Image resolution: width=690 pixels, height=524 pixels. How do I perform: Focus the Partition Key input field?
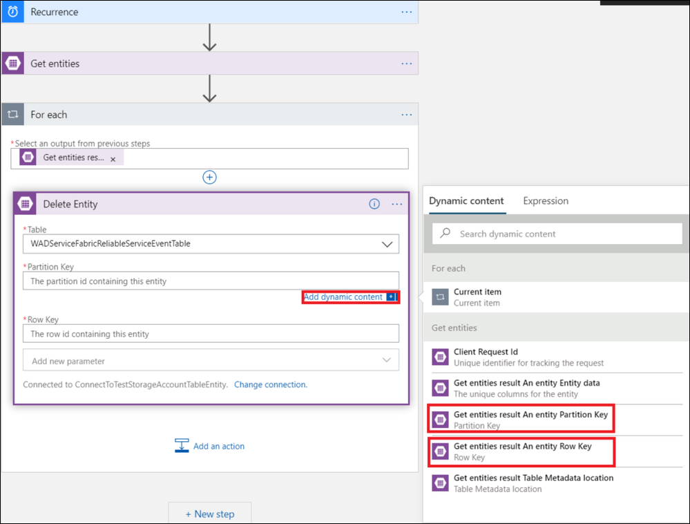(x=211, y=281)
